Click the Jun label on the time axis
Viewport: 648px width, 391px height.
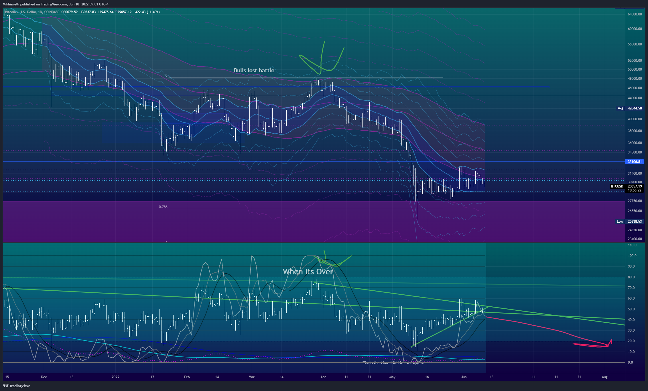tap(464, 377)
